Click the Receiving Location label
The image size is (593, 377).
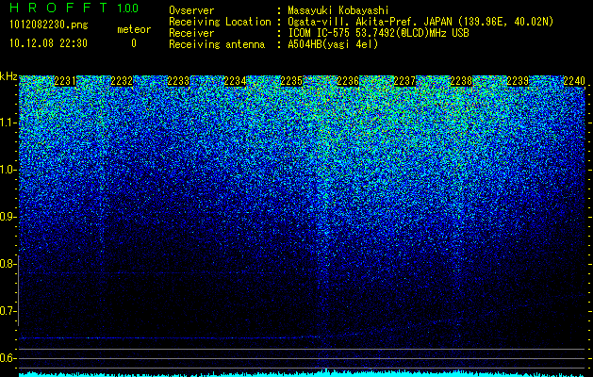pos(220,22)
